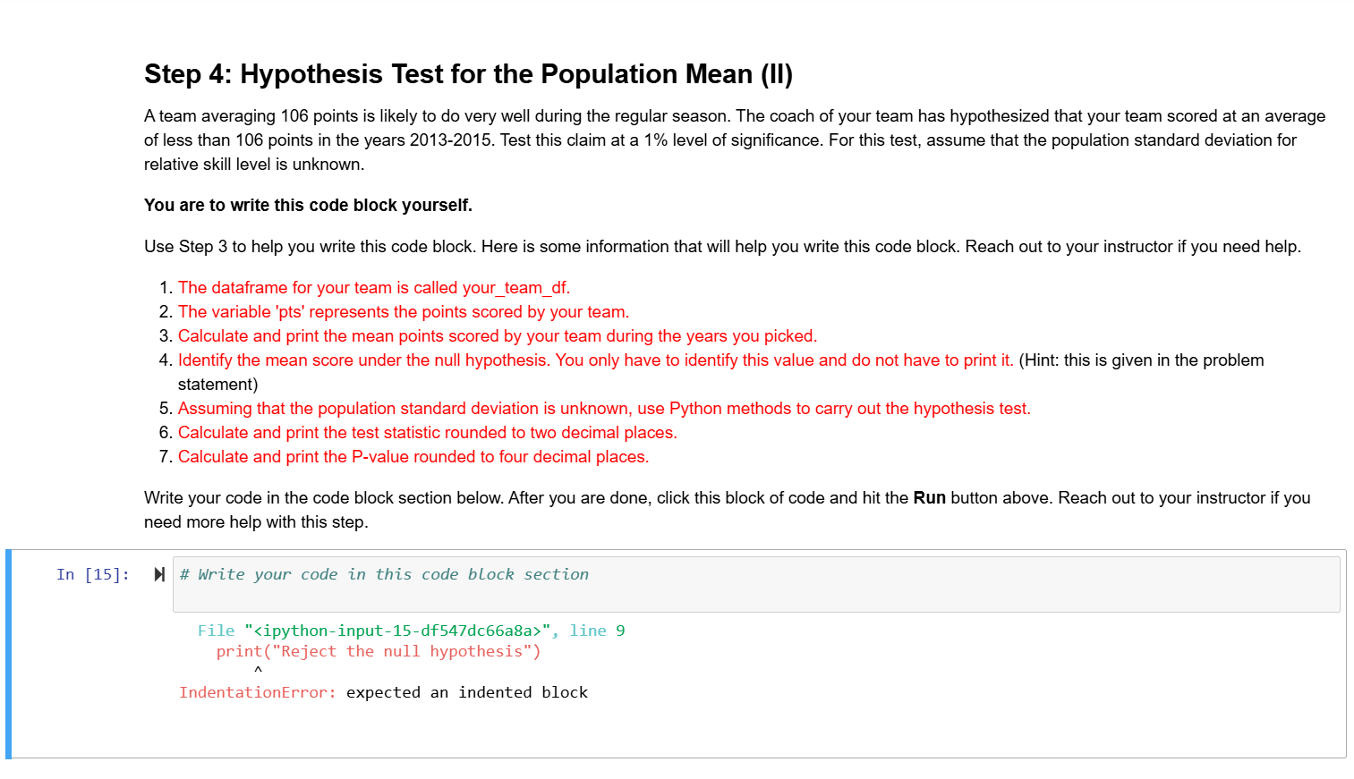Click the red instruction mentioning your_team_df
Viewport: 1354px width, 779px height.
tap(373, 287)
